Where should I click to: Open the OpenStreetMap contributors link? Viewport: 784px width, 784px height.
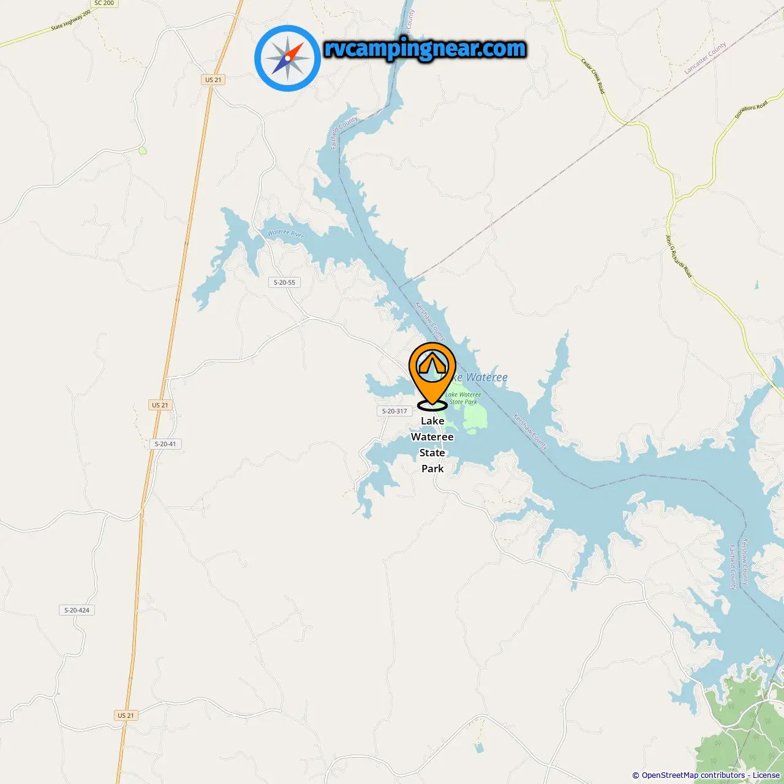point(693,775)
